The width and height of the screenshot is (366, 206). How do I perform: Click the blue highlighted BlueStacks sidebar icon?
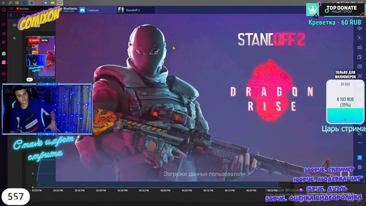click(x=360, y=157)
